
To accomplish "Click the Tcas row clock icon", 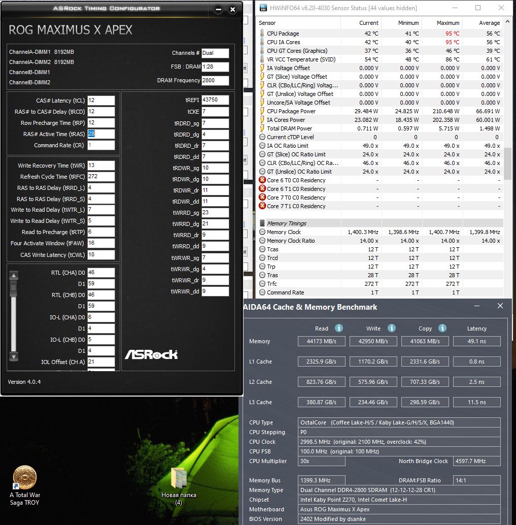I will click(x=262, y=249).
